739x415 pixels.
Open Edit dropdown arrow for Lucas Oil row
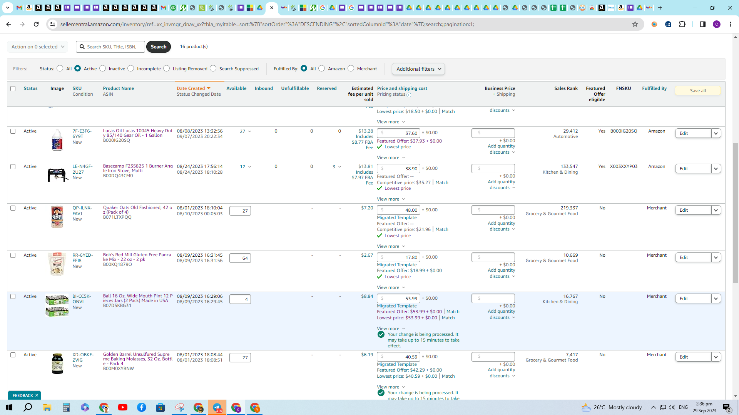pyautogui.click(x=716, y=133)
